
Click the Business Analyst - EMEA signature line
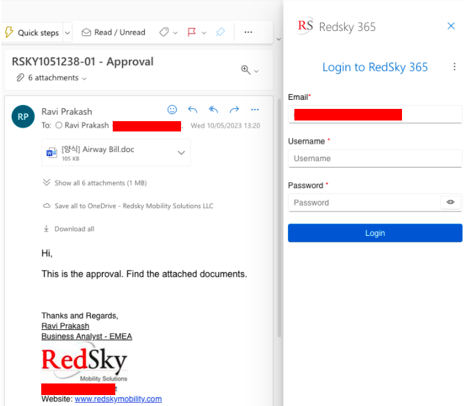[87, 336]
